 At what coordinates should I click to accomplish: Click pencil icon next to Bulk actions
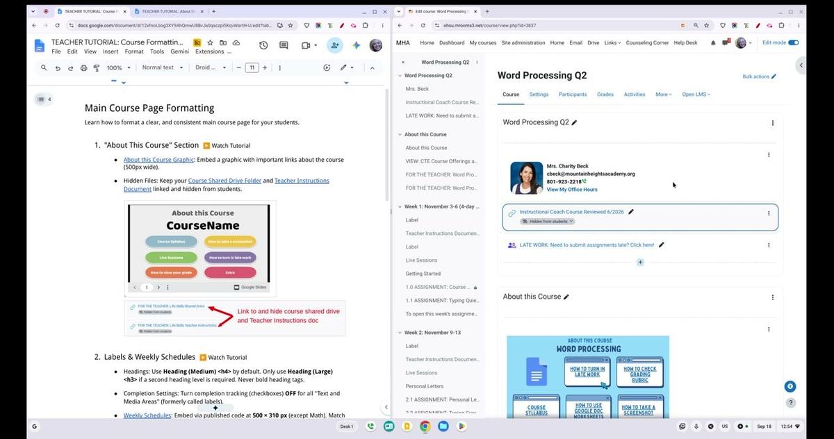click(774, 76)
